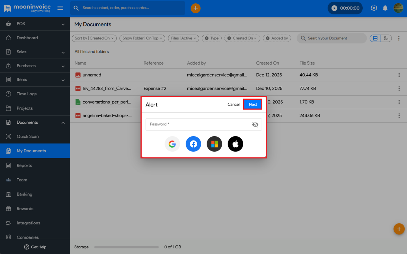Switch to grid view layout
Screen dimensions: 407x254
[386, 38]
